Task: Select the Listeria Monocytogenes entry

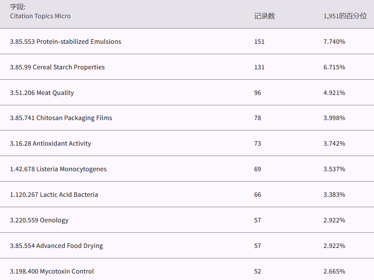Action: [x=58, y=169]
